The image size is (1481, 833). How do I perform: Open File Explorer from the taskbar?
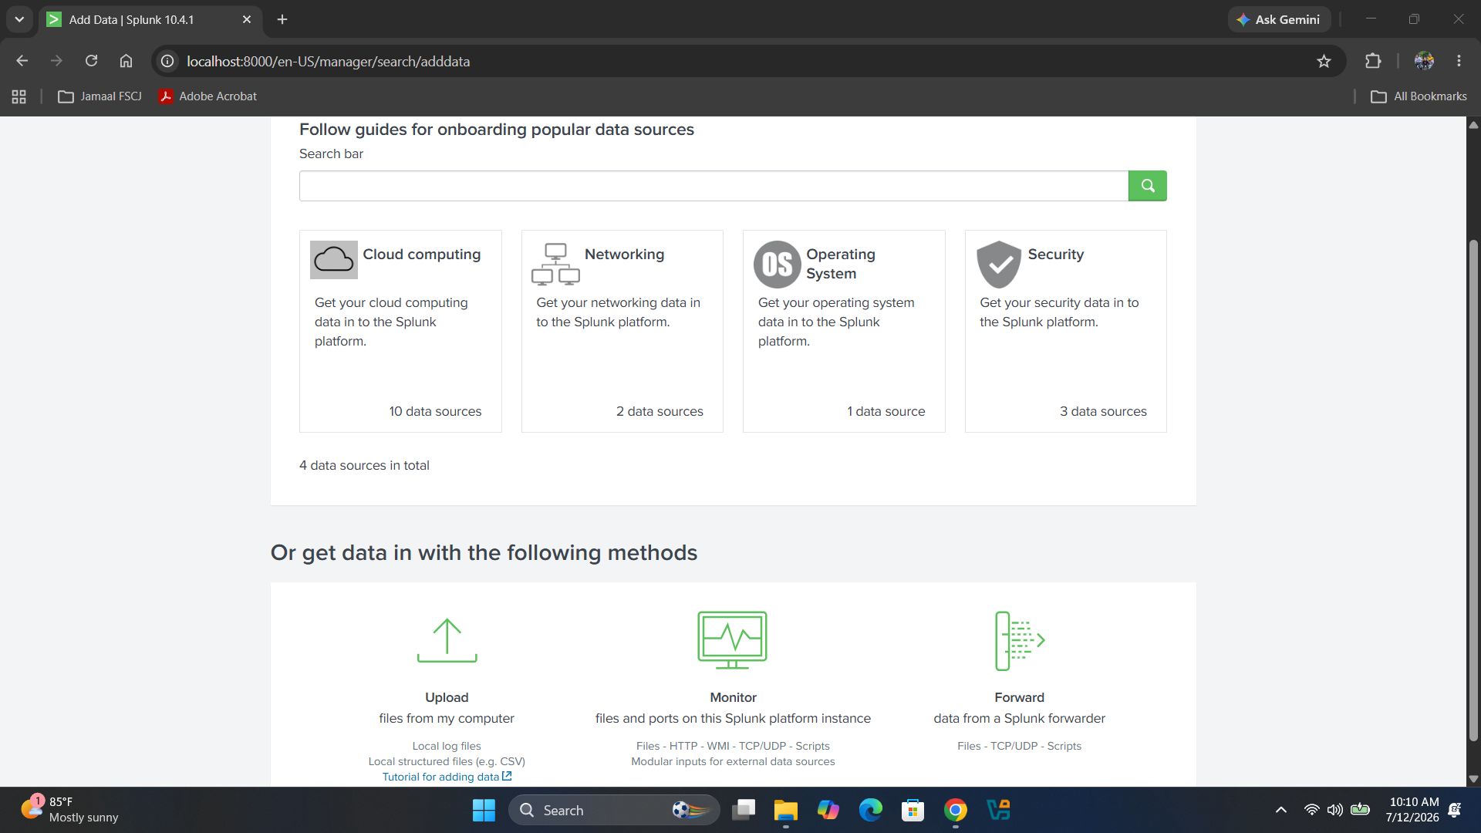(x=785, y=810)
